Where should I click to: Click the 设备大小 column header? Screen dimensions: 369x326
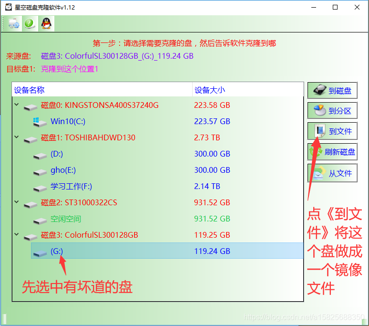click(248, 90)
